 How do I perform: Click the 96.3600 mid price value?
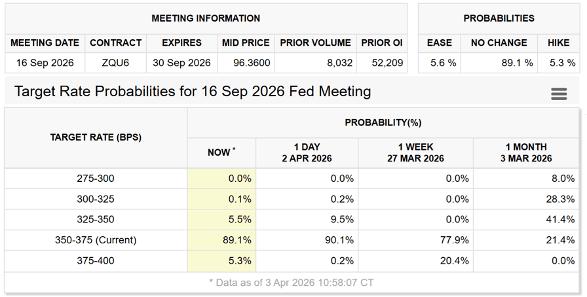pos(246,63)
